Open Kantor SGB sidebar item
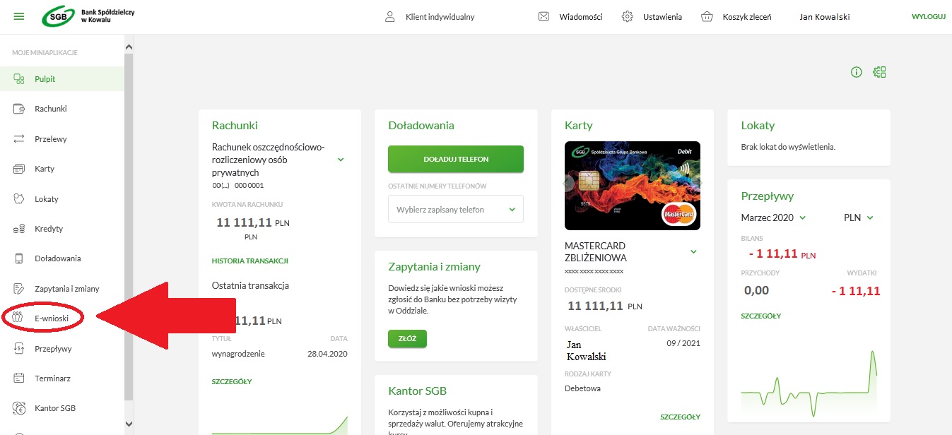Viewport: 952px width, 435px height. tap(54, 408)
